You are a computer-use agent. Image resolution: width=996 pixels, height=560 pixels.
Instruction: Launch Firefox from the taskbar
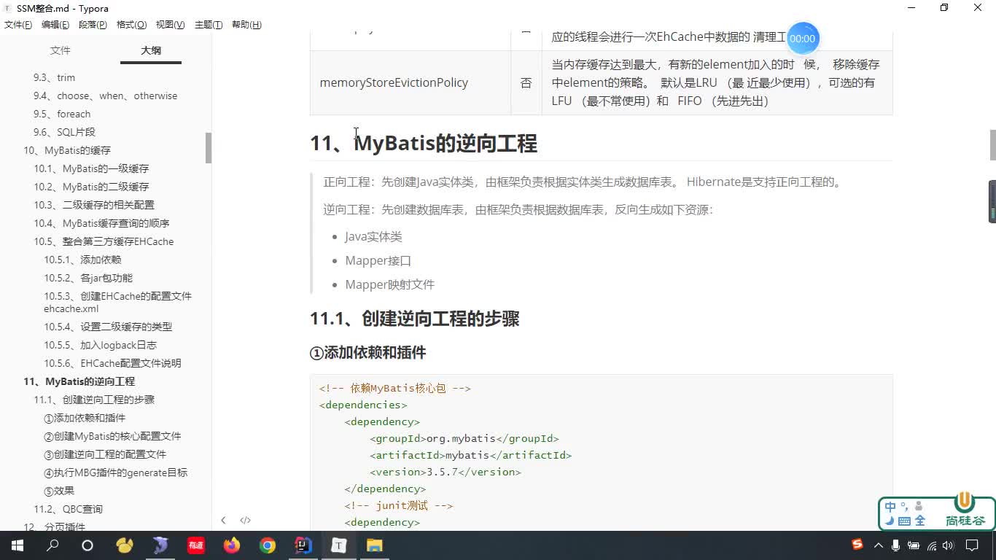232,545
